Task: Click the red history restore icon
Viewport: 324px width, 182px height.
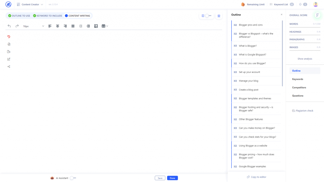Action: click(x=9, y=37)
